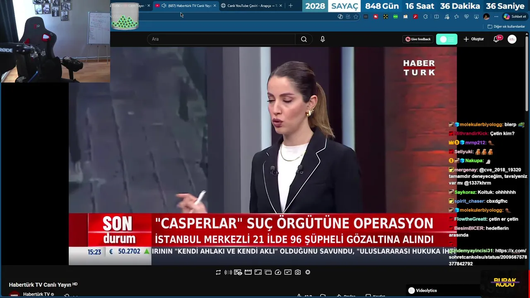Start voice search with the microphone icon
Viewport: 530px width, 298px height.
323,39
